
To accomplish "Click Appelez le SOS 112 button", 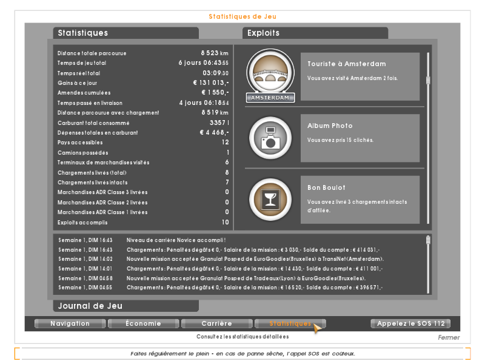I will point(410,323).
